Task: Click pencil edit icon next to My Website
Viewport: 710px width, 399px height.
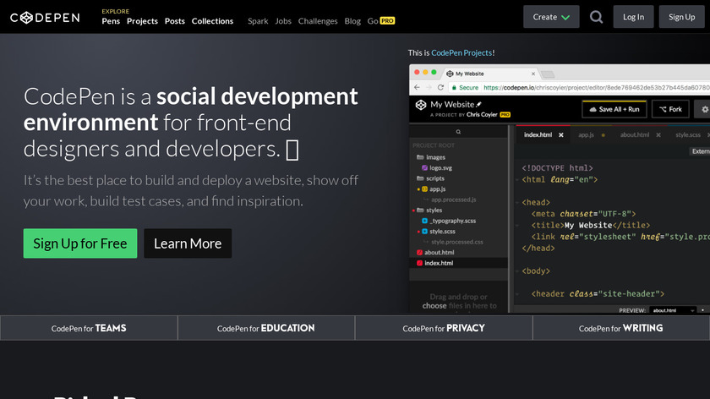Action: (479, 105)
